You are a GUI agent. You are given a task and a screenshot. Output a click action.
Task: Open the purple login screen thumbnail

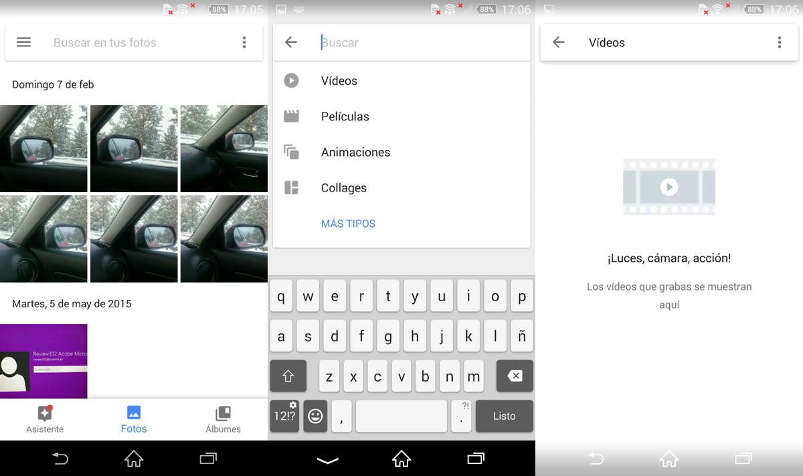pyautogui.click(x=43, y=361)
